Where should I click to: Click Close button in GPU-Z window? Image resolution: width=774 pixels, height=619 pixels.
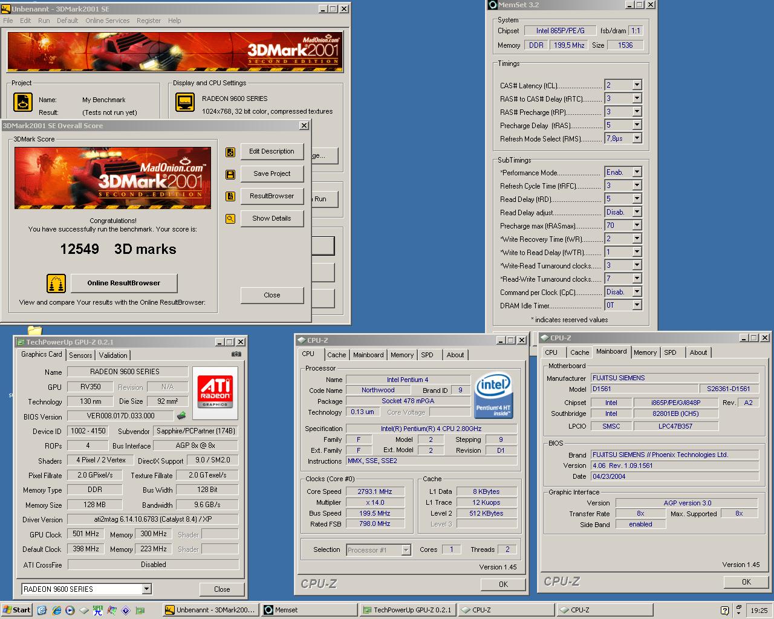(x=222, y=589)
